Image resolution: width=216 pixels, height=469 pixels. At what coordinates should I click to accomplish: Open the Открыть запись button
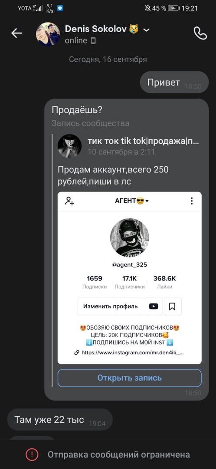129,378
